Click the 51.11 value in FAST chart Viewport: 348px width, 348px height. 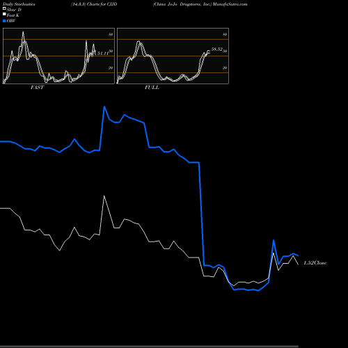[x=103, y=54]
